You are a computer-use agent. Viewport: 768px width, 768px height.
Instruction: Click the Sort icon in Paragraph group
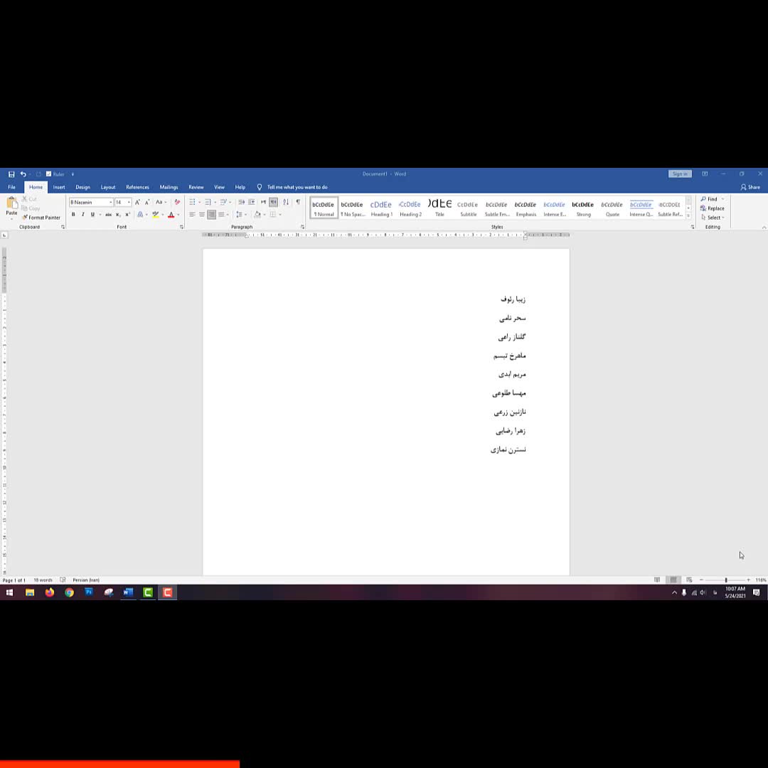pos(286,203)
